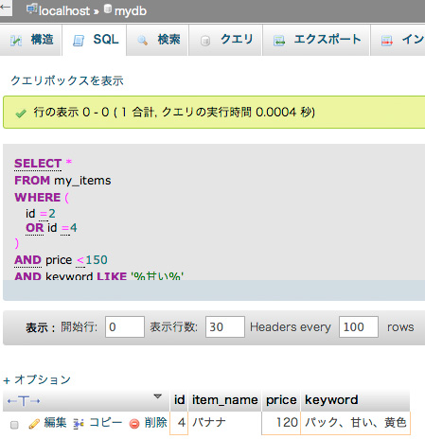Click the Headers every input field

pyautogui.click(x=359, y=327)
